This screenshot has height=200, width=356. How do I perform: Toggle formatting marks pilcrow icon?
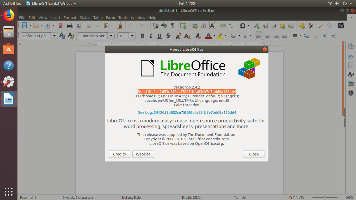pos(173,26)
